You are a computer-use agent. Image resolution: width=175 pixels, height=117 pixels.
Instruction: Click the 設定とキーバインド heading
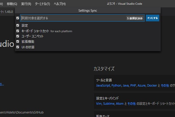pos(107,98)
